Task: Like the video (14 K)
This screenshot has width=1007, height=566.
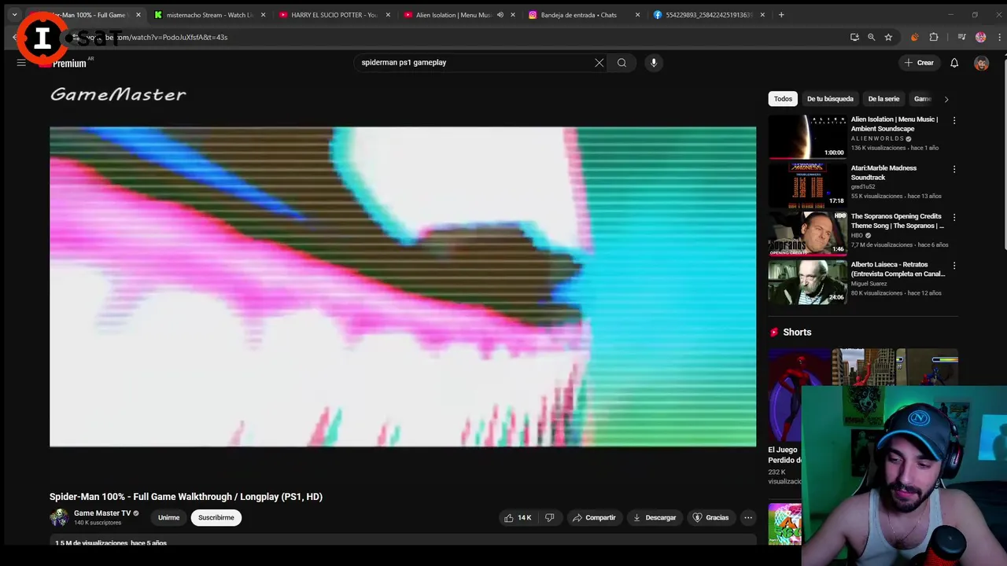Action: click(518, 518)
